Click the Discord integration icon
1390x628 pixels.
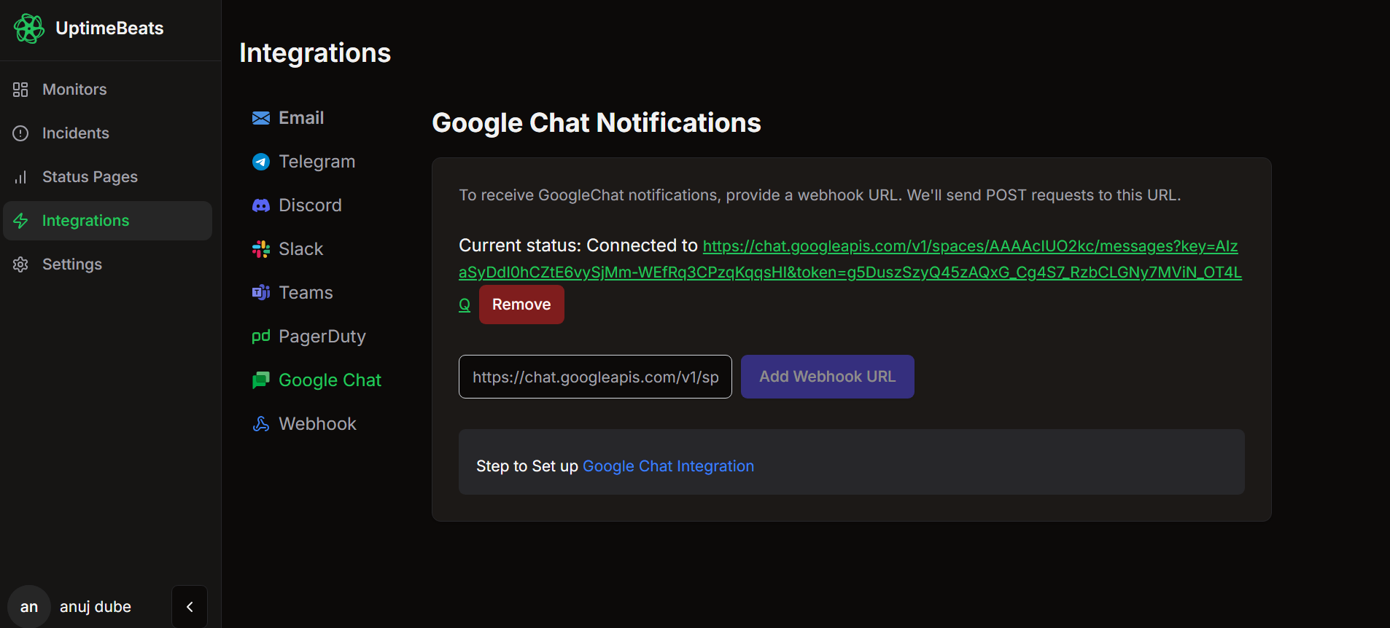point(260,205)
